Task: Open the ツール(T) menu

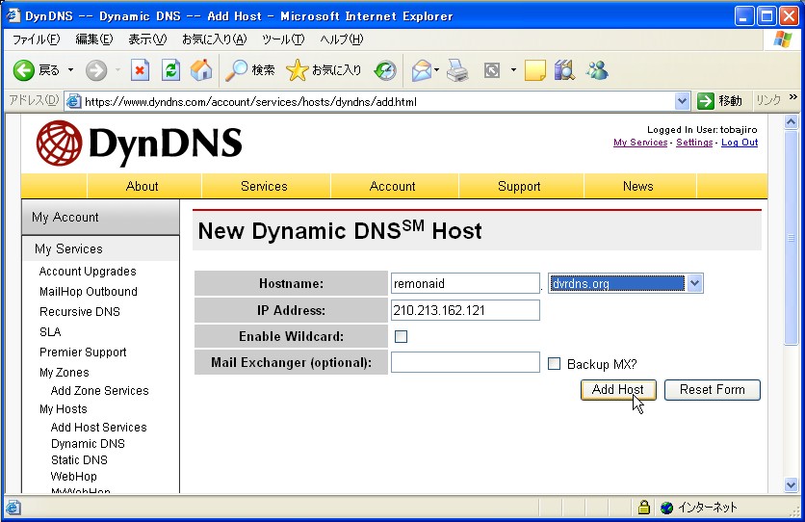Action: click(x=283, y=39)
